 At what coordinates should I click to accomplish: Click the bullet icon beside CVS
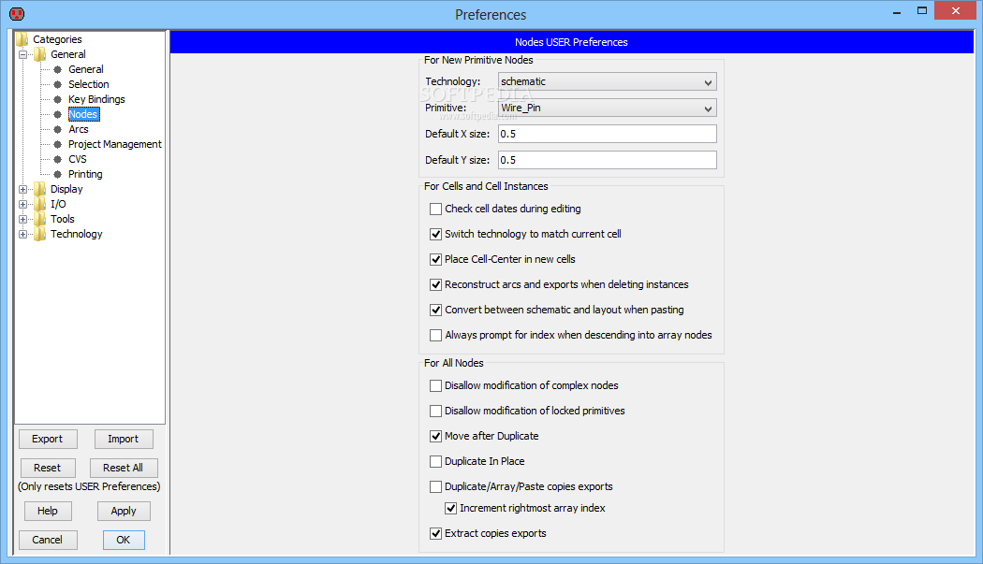click(x=58, y=159)
